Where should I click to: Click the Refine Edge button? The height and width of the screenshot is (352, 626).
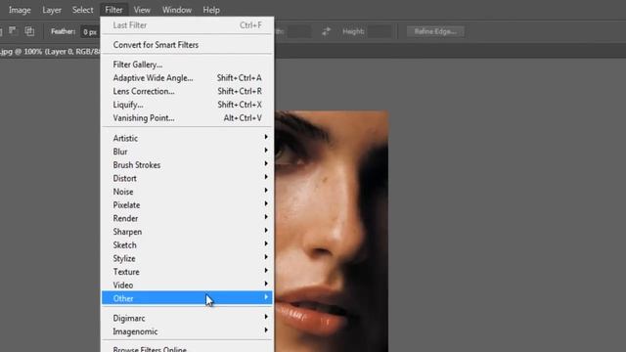pos(435,31)
